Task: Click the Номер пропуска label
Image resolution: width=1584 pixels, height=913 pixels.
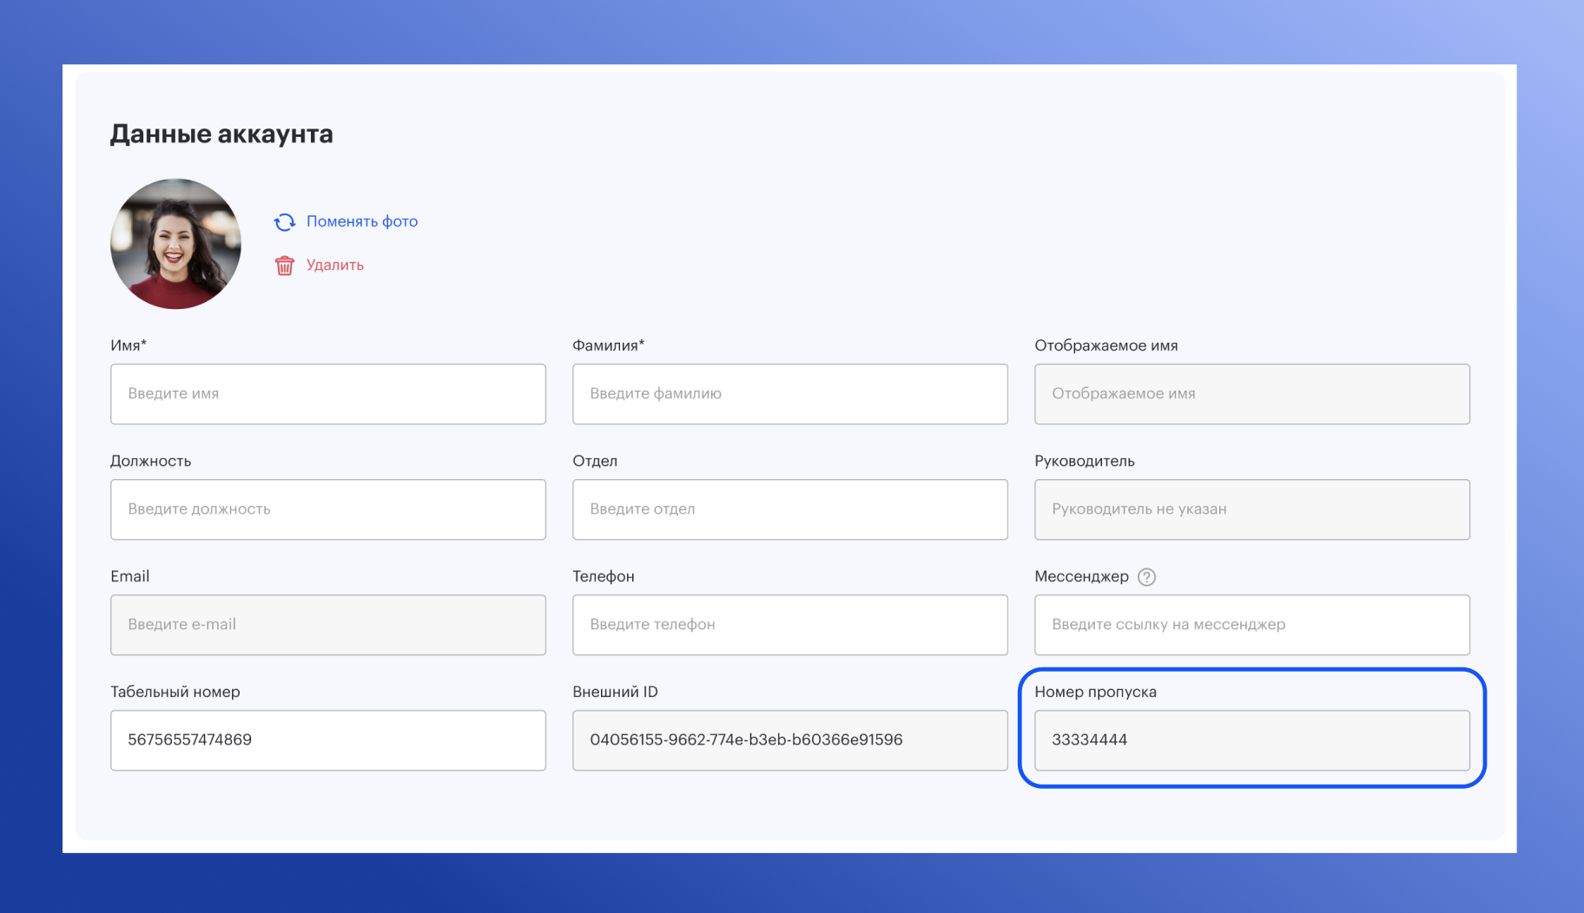Action: point(1096,693)
